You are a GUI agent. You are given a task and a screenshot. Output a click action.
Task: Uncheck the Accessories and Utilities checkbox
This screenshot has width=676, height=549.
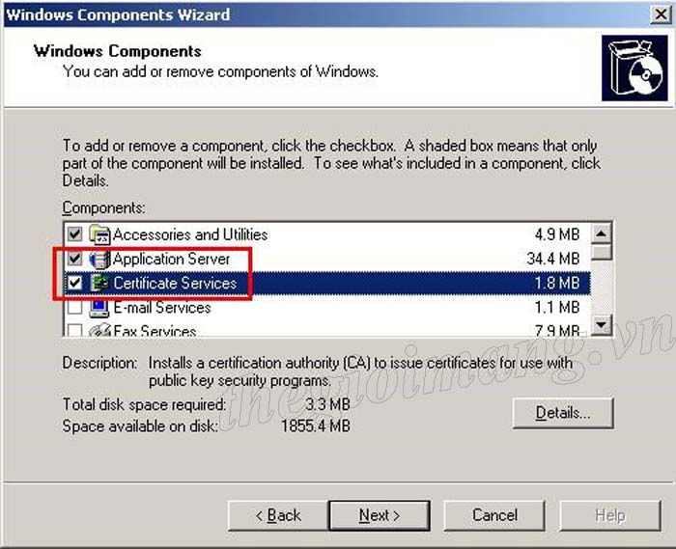(x=75, y=234)
